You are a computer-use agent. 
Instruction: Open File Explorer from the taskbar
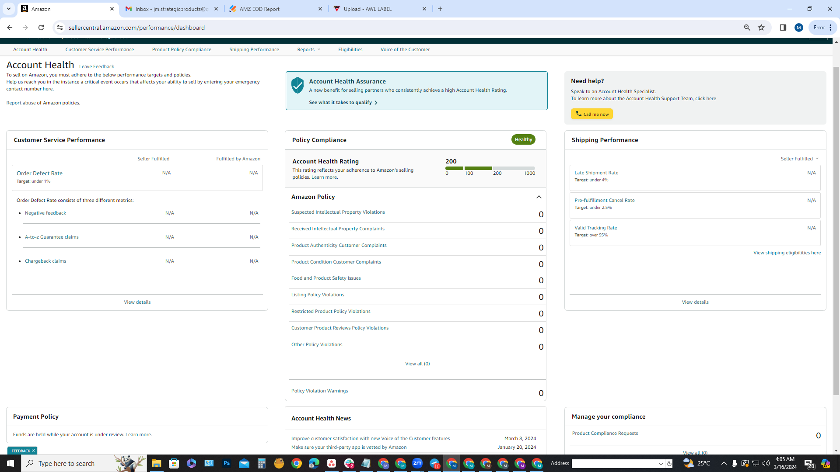tap(156, 463)
